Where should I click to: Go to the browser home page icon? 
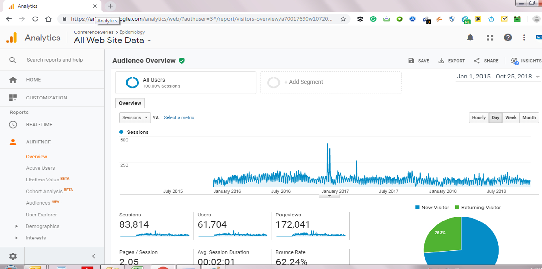click(48, 19)
